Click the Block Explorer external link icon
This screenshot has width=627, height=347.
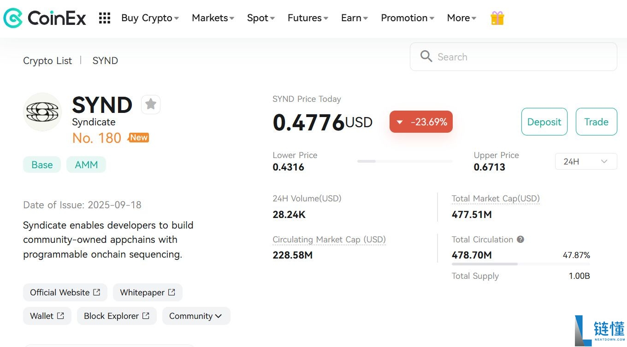click(x=146, y=316)
